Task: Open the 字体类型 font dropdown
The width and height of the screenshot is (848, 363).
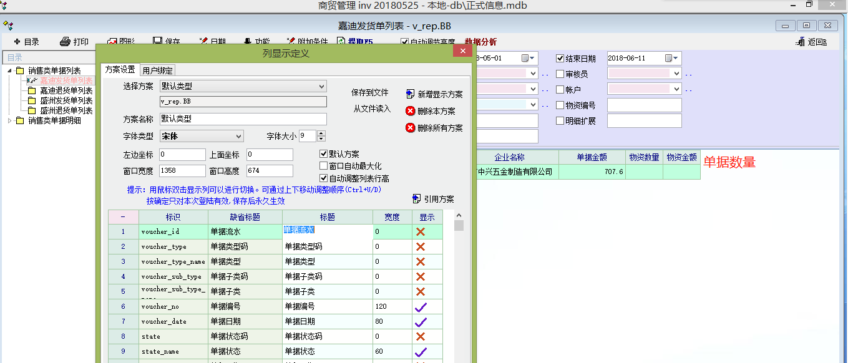Action: (238, 136)
